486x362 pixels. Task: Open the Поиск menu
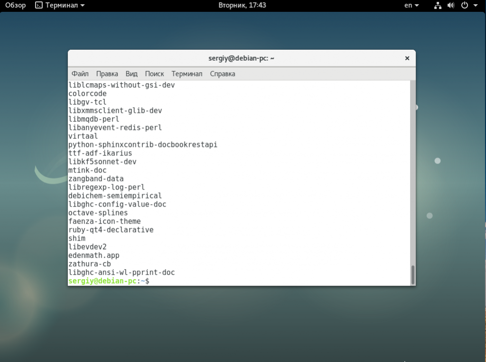coord(154,74)
